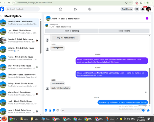This screenshot has height=122, width=154.
Task: Open the notifications bell
Action: click(143, 9)
